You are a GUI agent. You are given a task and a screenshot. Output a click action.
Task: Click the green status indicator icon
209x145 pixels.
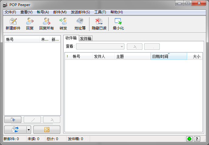tap(189, 139)
